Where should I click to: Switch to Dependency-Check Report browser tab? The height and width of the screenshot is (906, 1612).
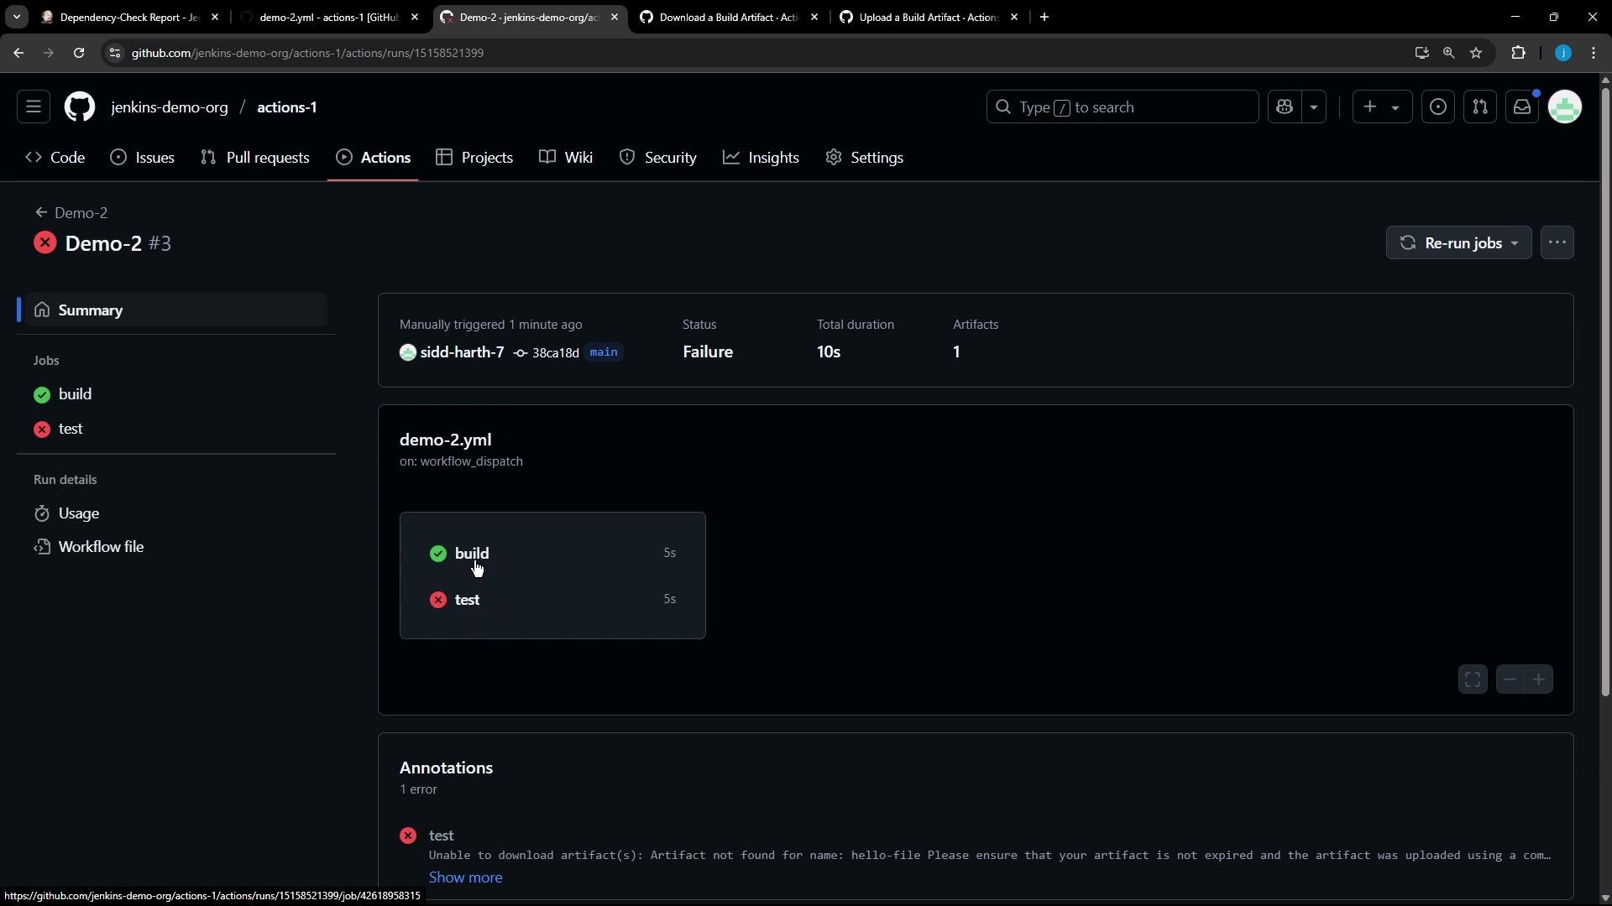(130, 17)
